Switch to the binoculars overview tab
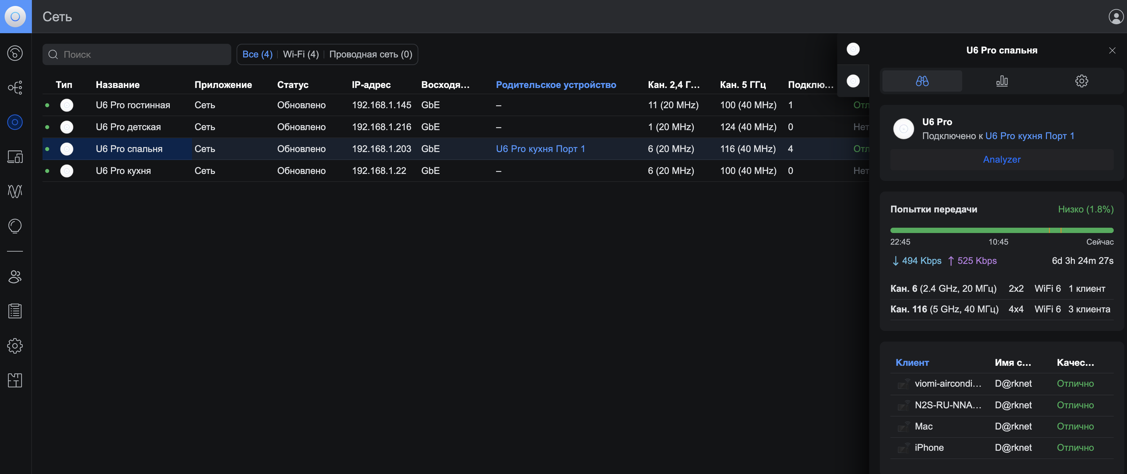Viewport: 1127px width, 474px height. click(x=922, y=81)
